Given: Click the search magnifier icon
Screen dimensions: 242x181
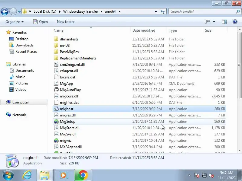Looking at the screenshot, I should coord(238,11).
